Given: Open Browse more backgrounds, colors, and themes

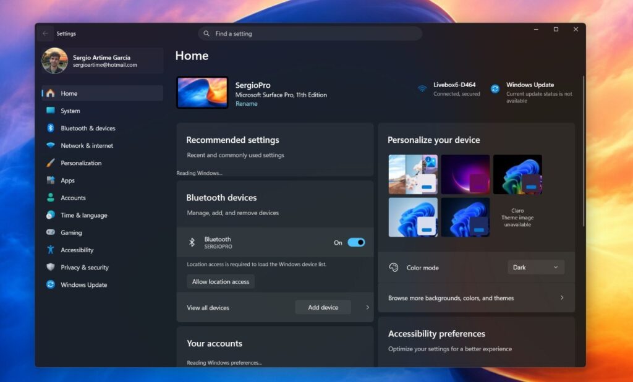Looking at the screenshot, I should pos(477,298).
